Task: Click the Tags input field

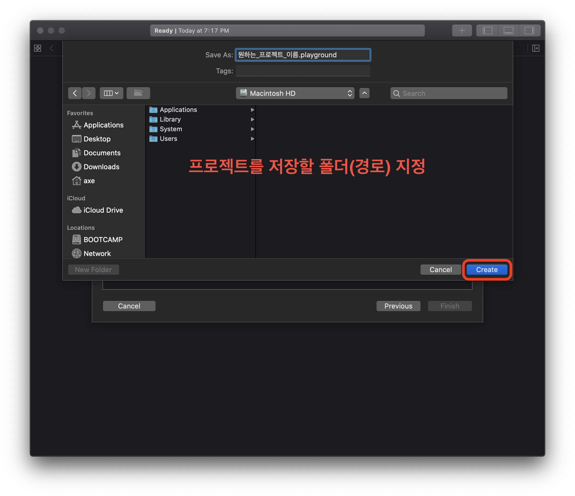Action: coord(303,71)
